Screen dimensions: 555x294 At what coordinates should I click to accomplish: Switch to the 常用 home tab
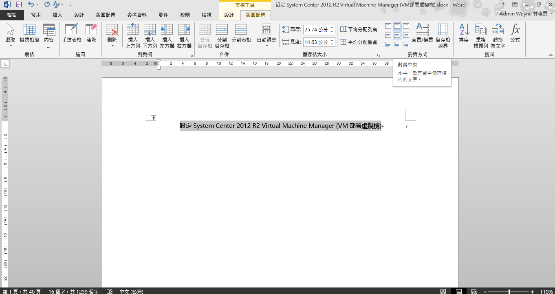pyautogui.click(x=36, y=15)
